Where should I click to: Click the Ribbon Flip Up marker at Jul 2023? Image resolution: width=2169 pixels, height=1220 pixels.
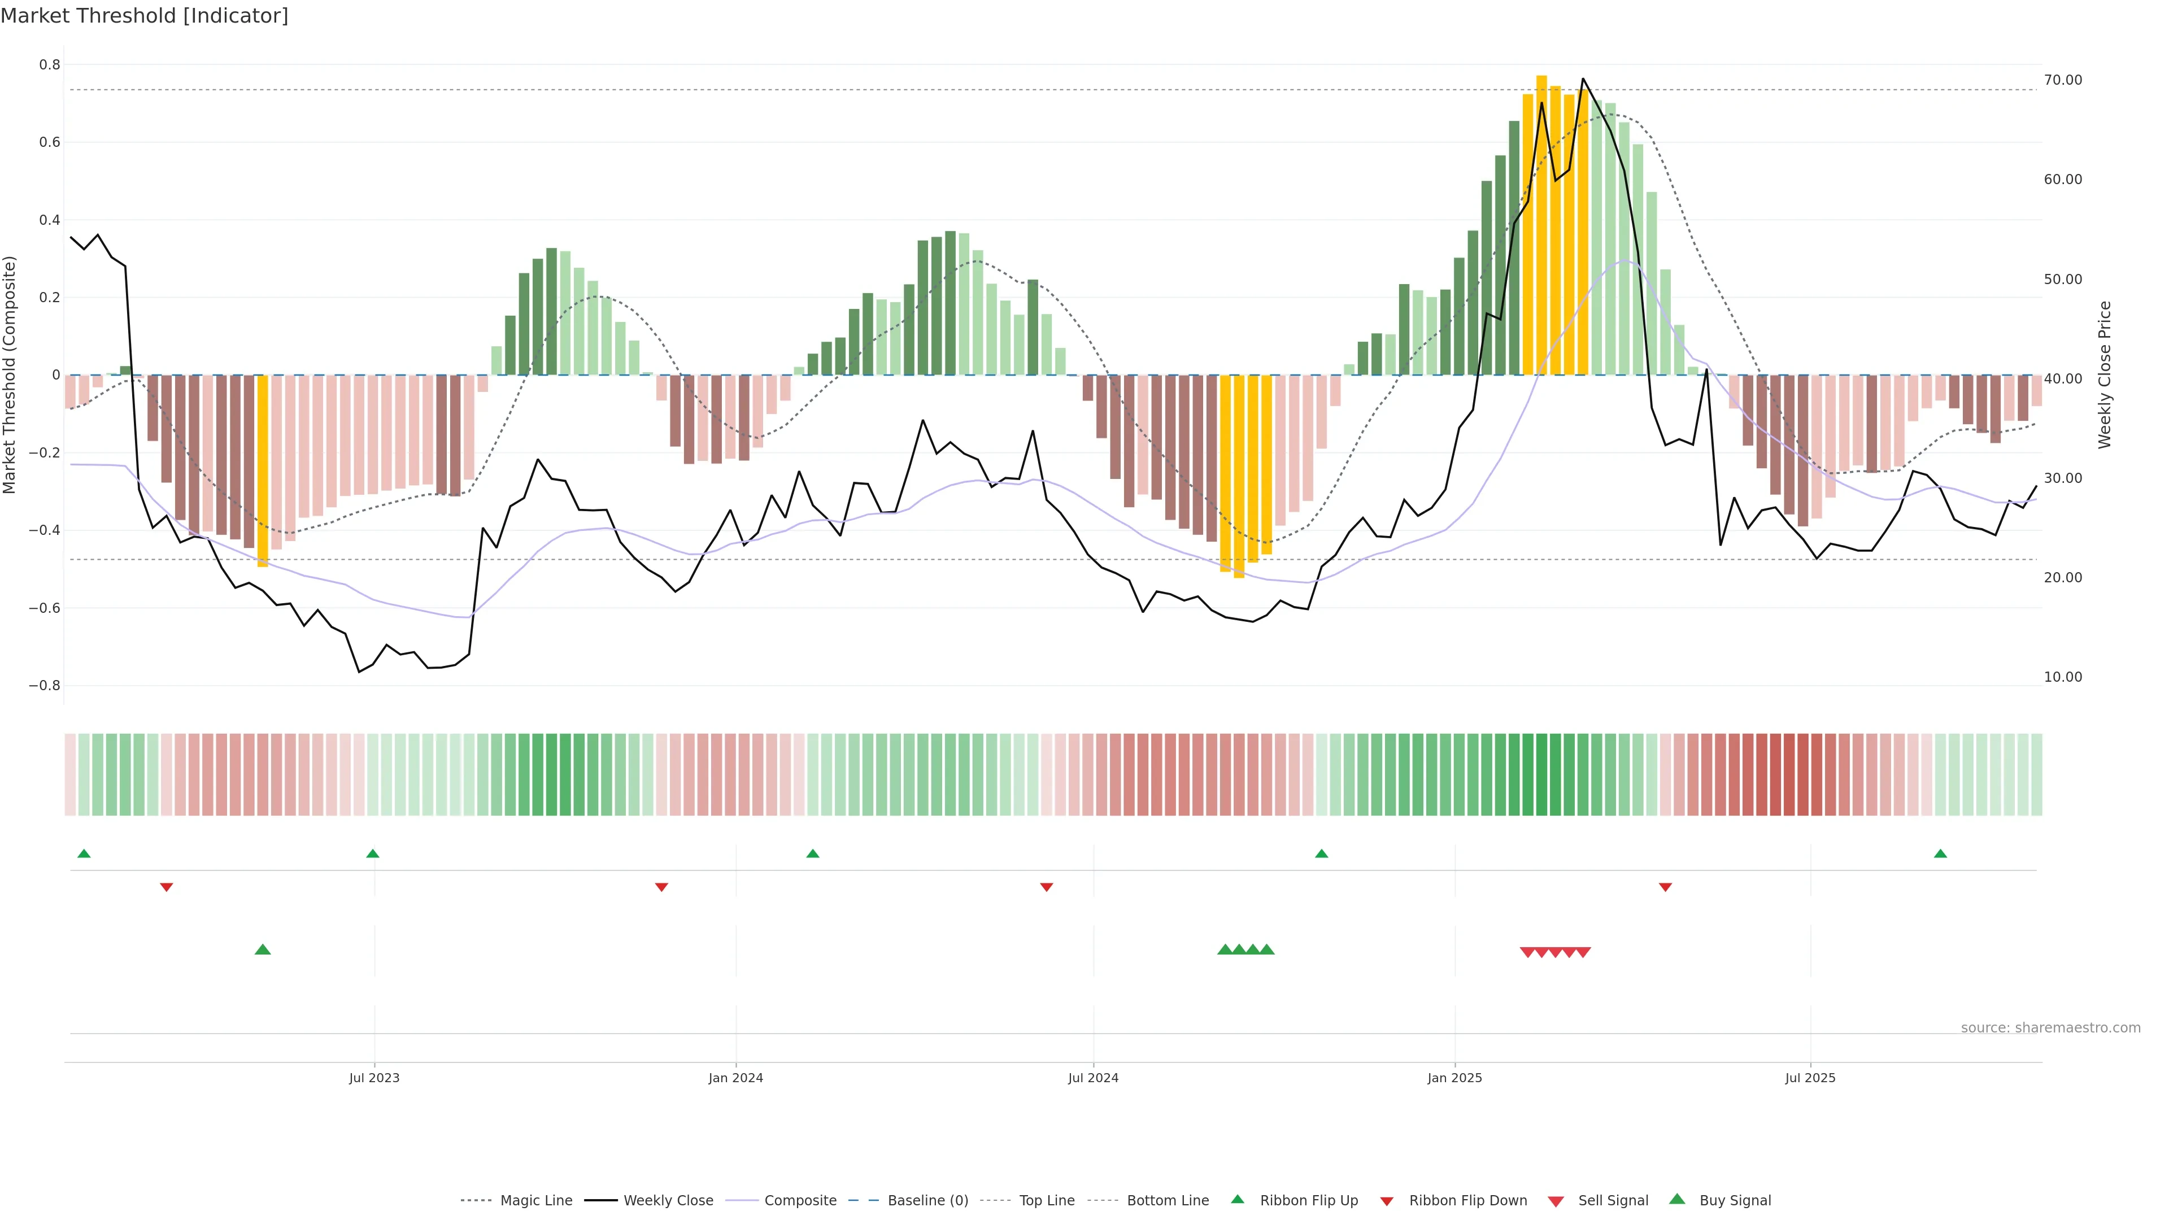tap(373, 854)
